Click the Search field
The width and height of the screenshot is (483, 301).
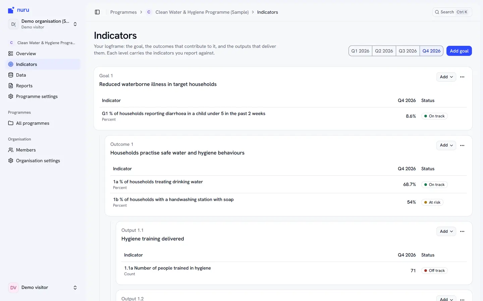(x=452, y=12)
